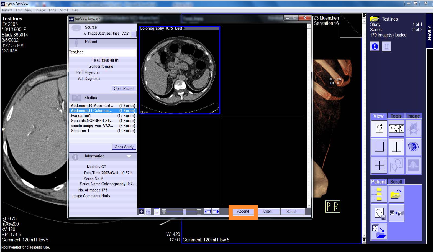Select the Skeleton 1 study row
The height and width of the screenshot is (252, 433).
(103, 131)
